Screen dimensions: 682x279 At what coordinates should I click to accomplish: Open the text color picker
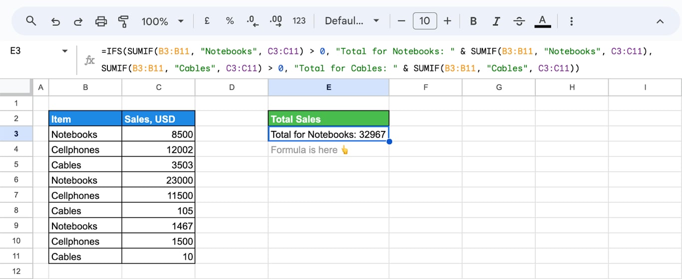[542, 21]
